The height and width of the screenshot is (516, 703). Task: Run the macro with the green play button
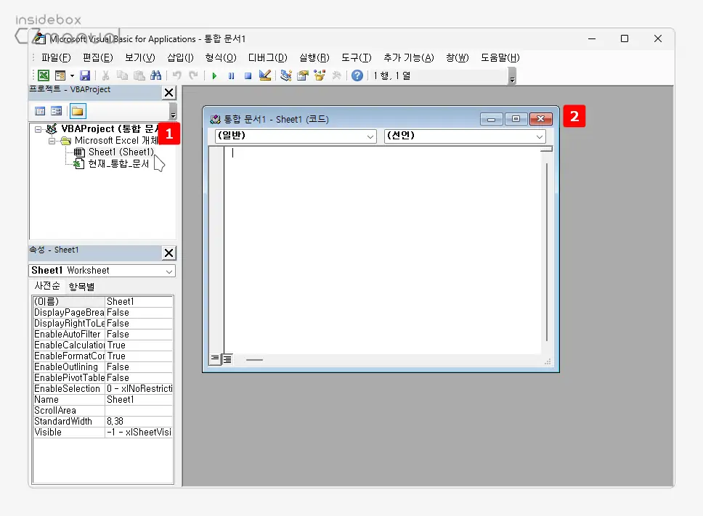pos(214,75)
